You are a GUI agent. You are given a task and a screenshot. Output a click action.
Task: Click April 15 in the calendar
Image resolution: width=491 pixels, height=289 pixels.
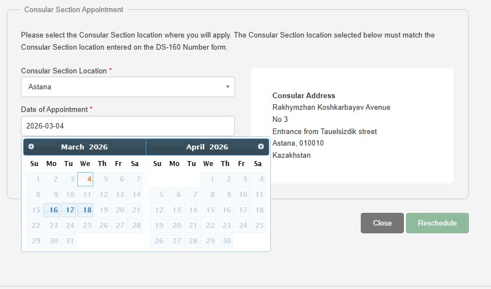coord(209,210)
